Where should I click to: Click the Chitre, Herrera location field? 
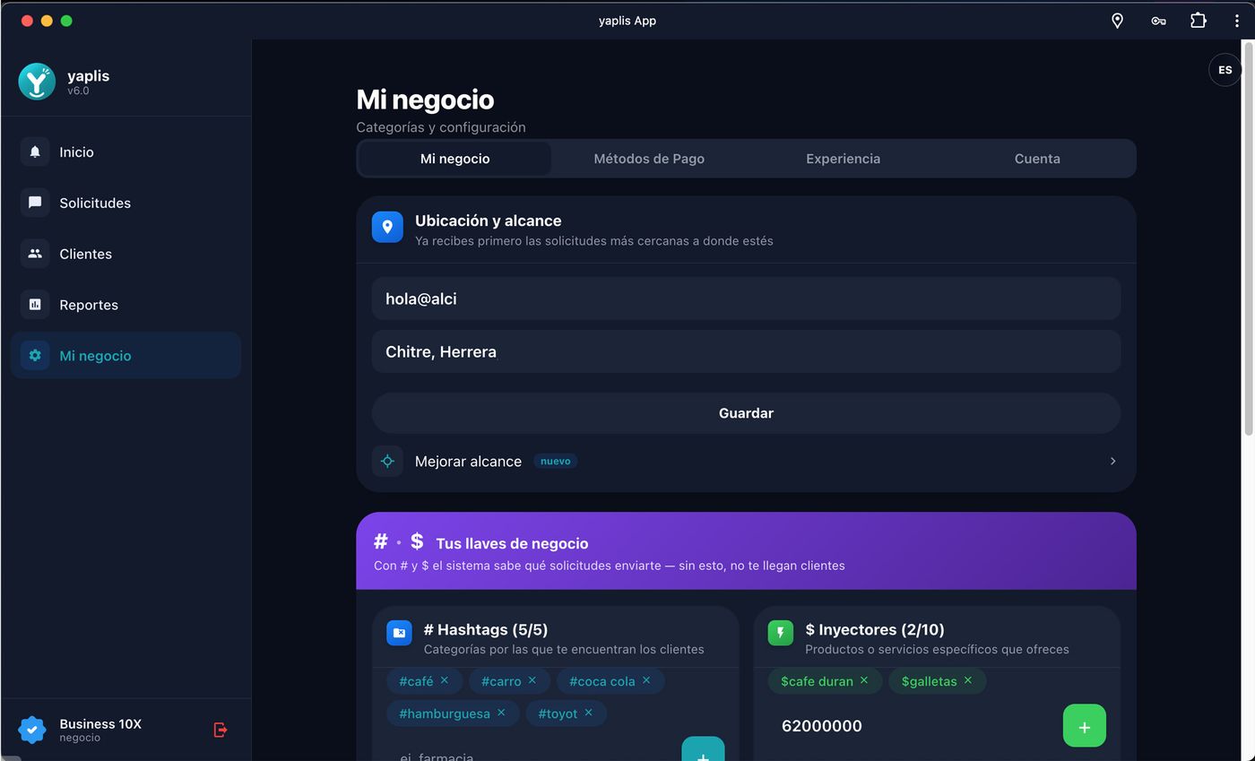746,351
